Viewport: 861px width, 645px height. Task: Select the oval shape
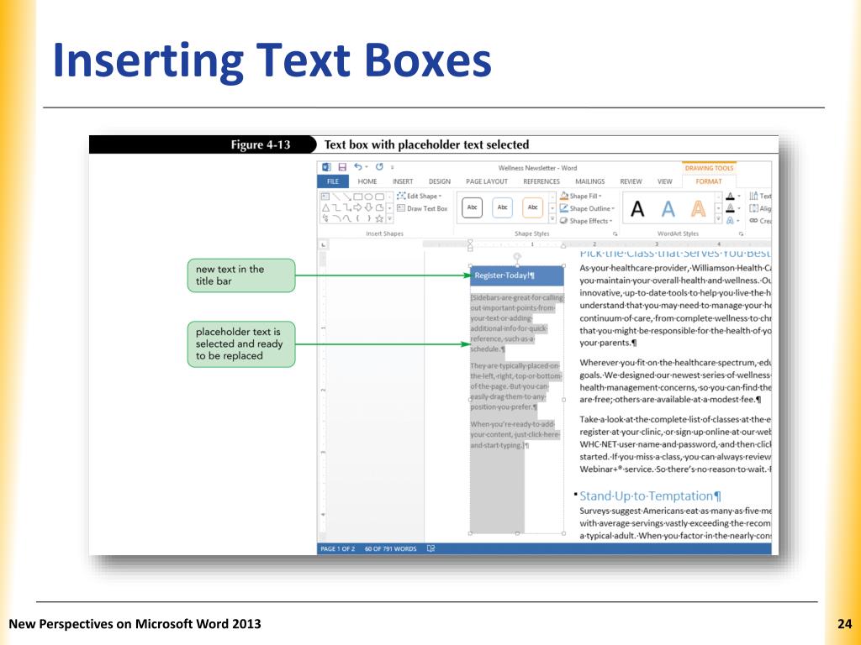point(368,197)
